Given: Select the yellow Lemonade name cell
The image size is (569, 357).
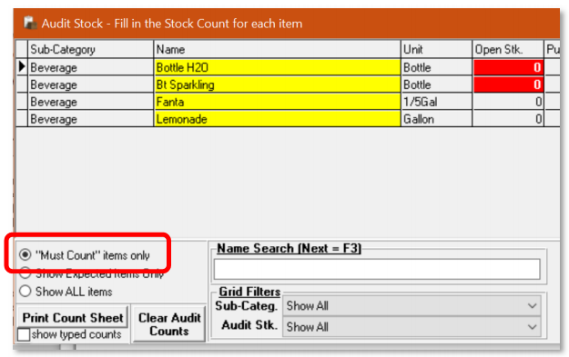Looking at the screenshot, I should click(x=278, y=119).
